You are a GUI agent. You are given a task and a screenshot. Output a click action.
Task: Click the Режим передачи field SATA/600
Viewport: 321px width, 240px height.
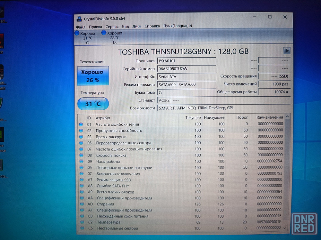tap(187, 84)
